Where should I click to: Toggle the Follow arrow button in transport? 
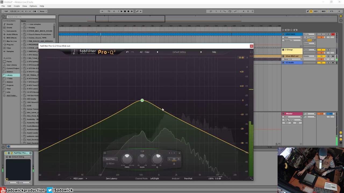102,11
